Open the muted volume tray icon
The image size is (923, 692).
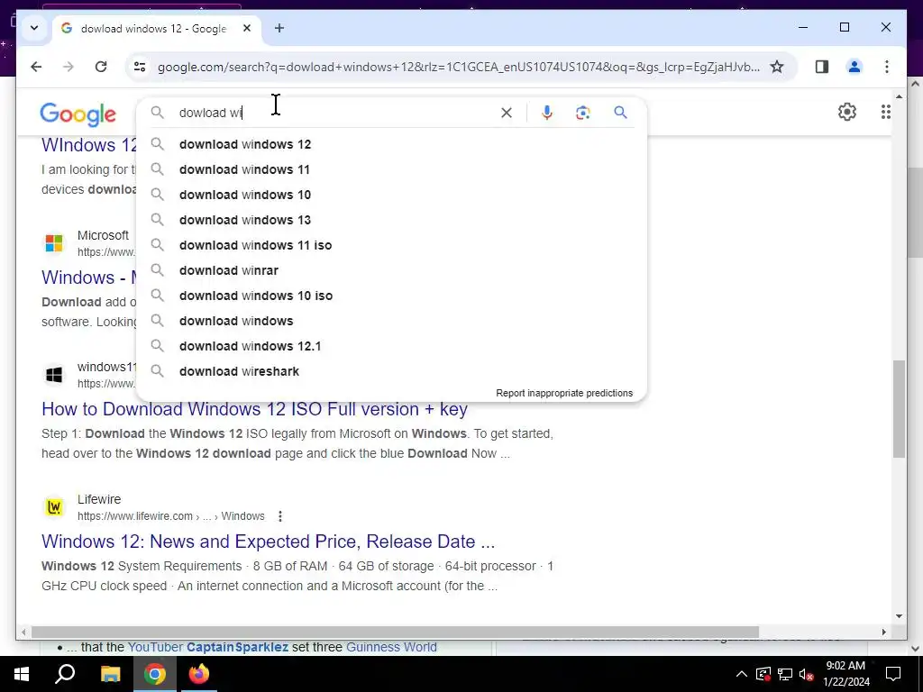coord(806,674)
